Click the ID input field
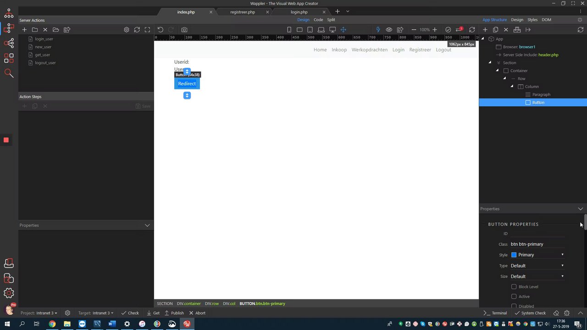Screen dimensions: 587x330 537,234
